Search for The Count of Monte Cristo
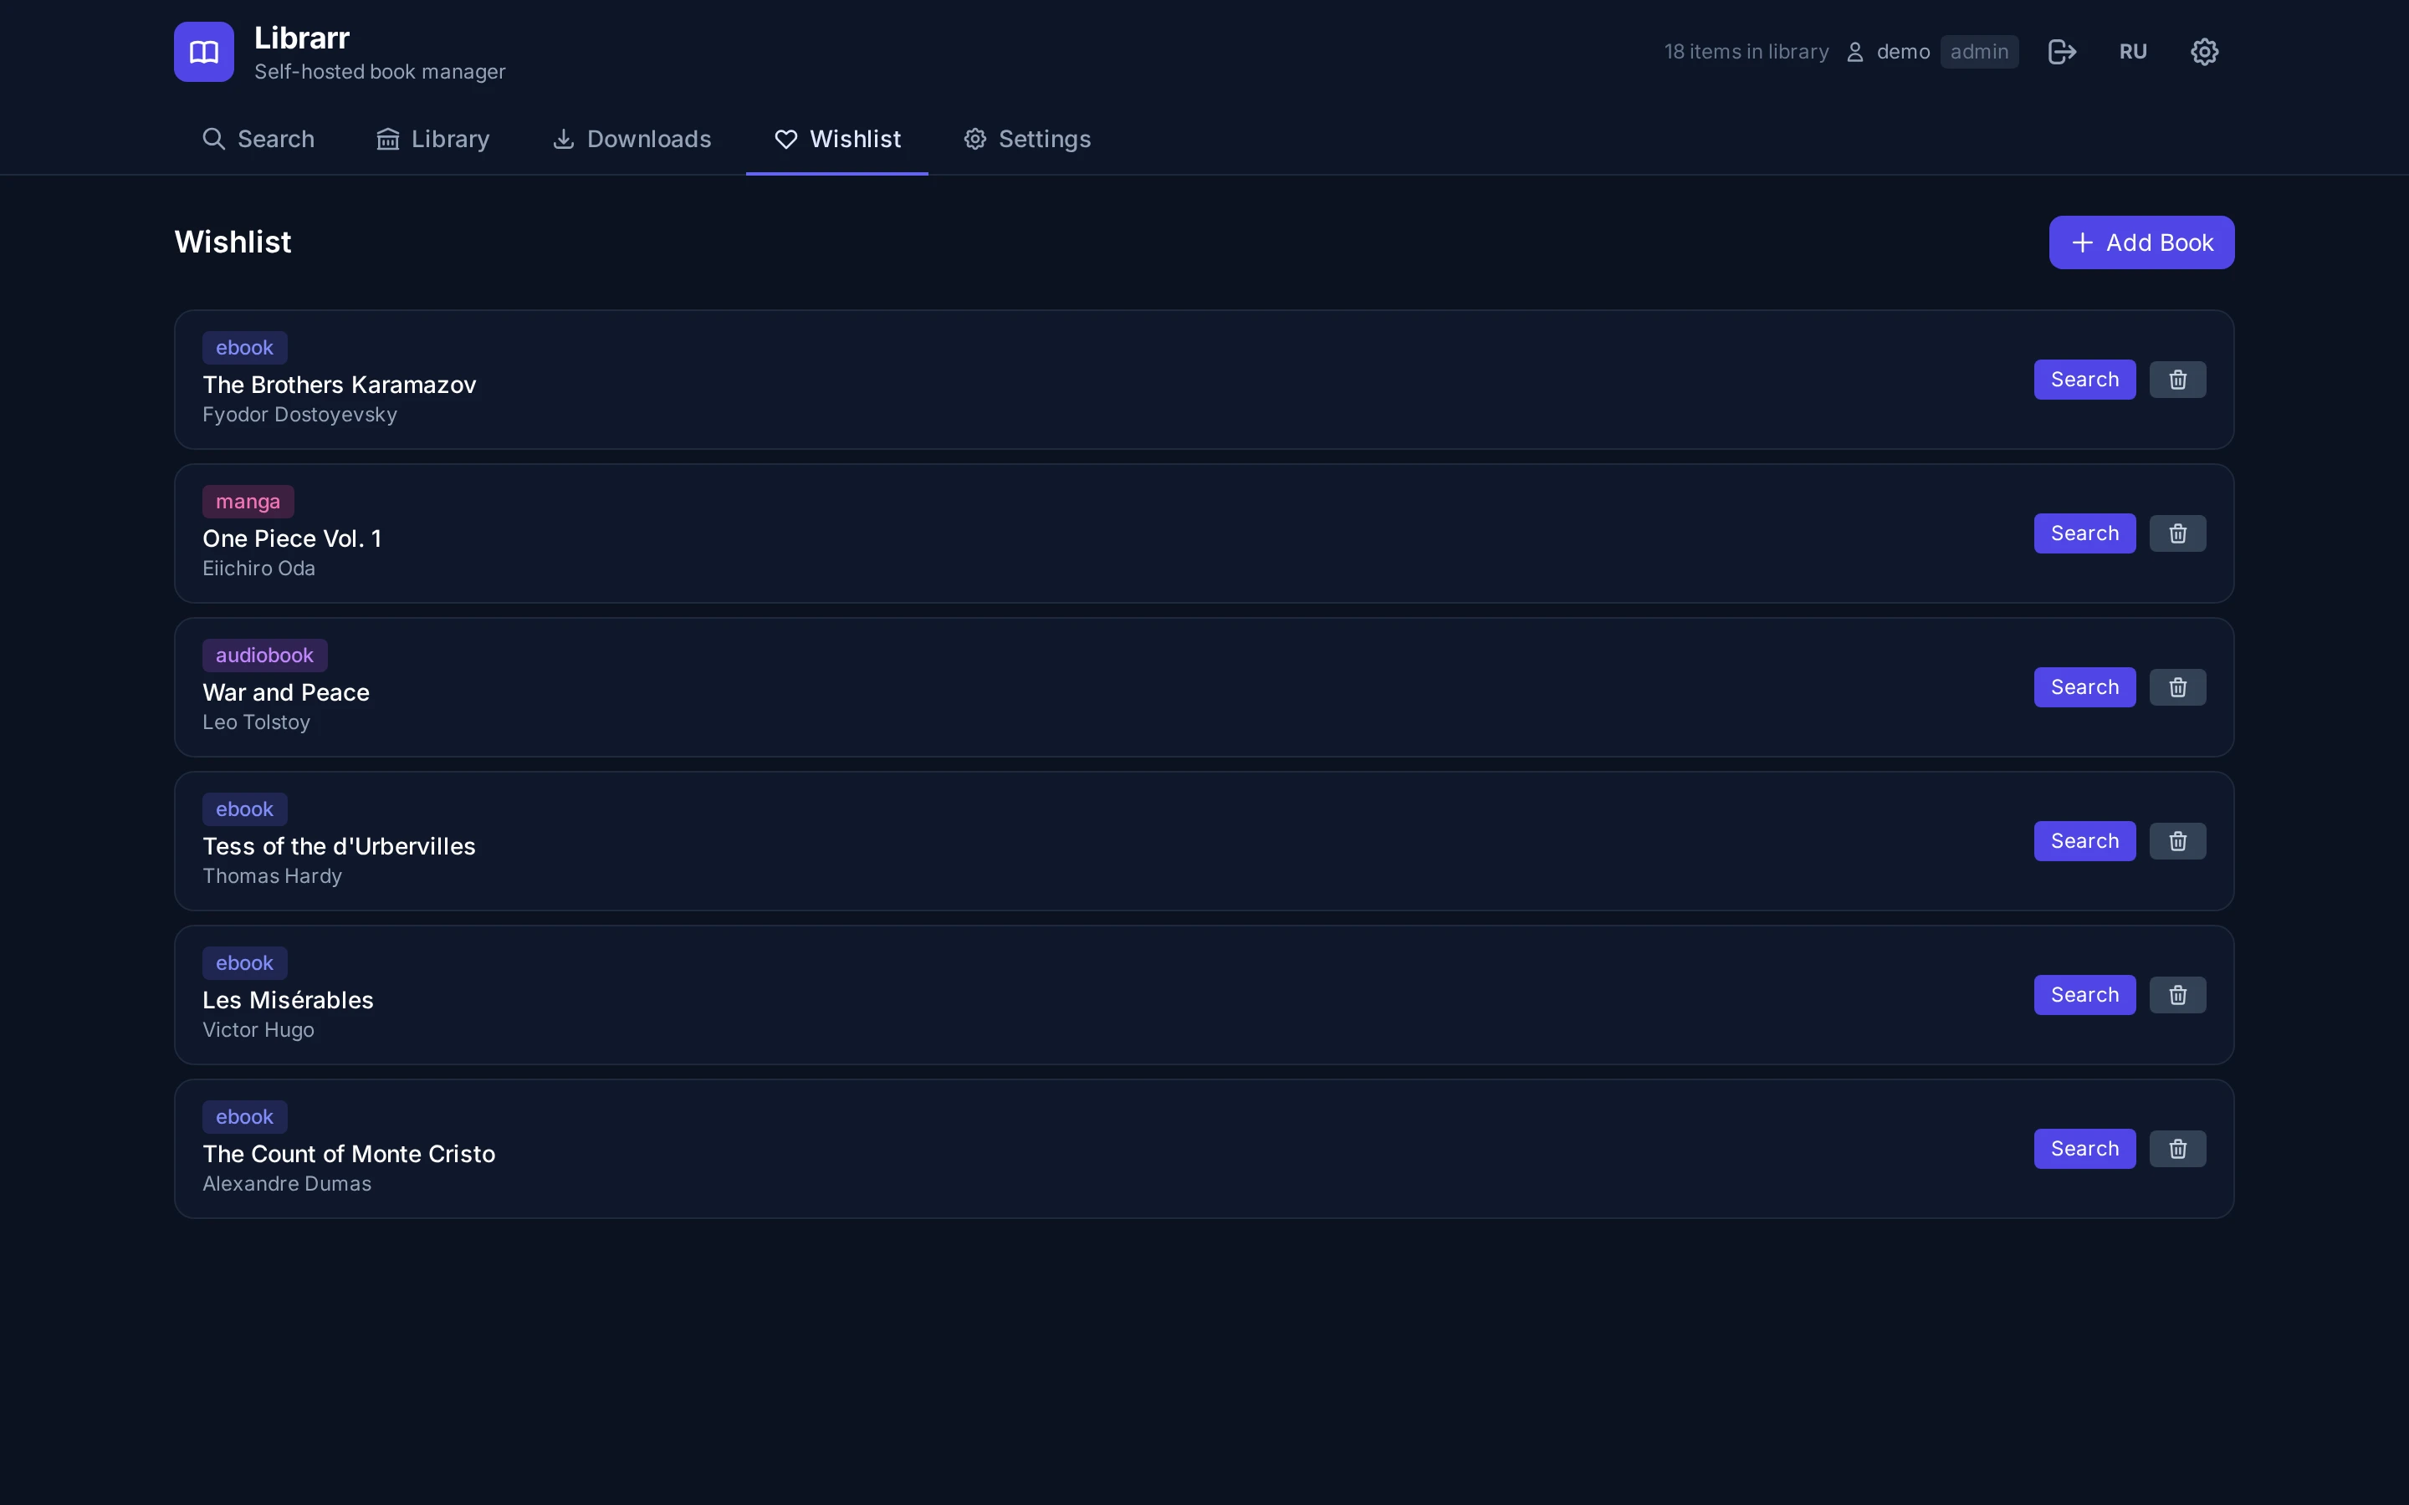This screenshot has height=1505, width=2409. click(2084, 1149)
